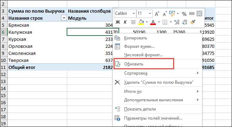Open Calibri font name dropdown
The width and height of the screenshot is (232, 127).
tap(134, 14)
